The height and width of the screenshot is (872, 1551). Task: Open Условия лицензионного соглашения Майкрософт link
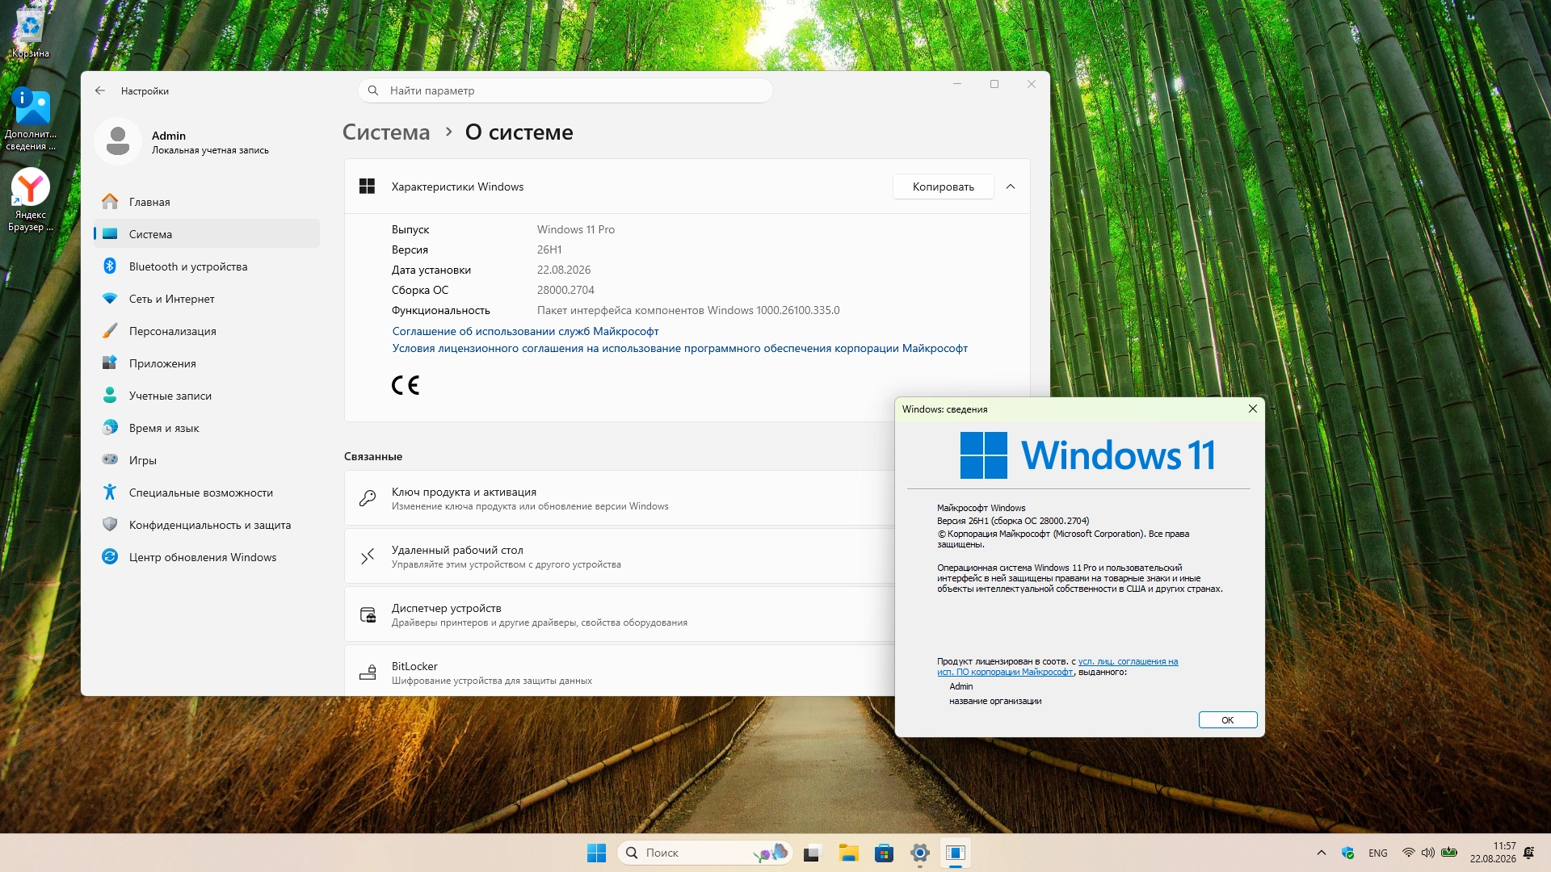[x=680, y=348]
